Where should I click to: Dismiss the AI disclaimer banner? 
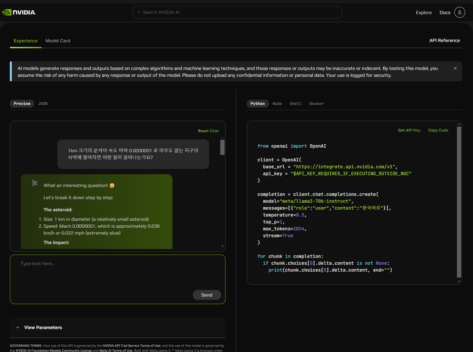pyautogui.click(x=455, y=68)
